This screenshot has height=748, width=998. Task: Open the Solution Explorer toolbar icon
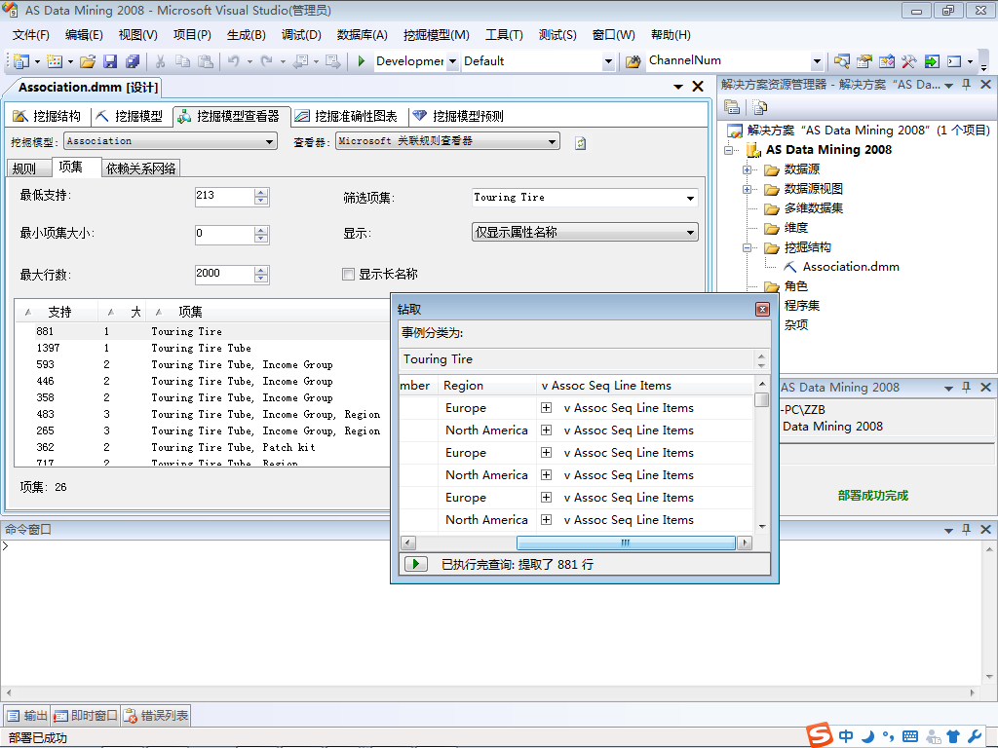click(841, 61)
